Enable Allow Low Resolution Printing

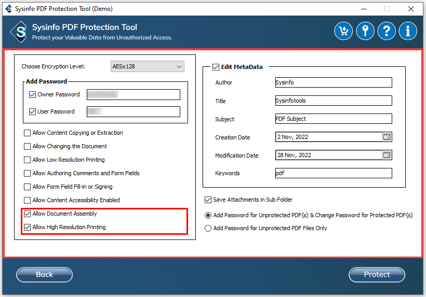(x=27, y=160)
